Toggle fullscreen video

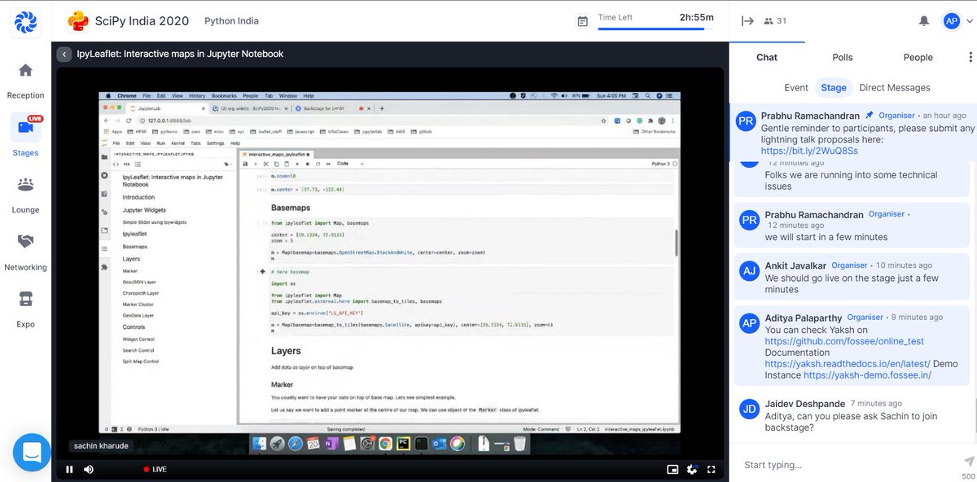[x=711, y=469]
